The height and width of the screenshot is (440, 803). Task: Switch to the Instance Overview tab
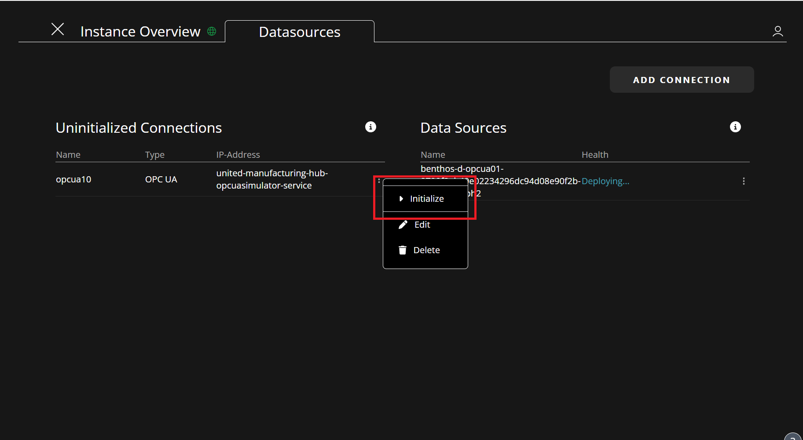pos(140,32)
